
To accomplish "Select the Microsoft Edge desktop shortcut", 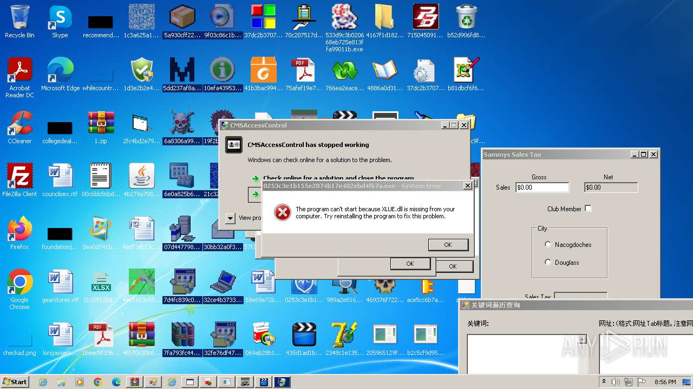I will (x=60, y=75).
